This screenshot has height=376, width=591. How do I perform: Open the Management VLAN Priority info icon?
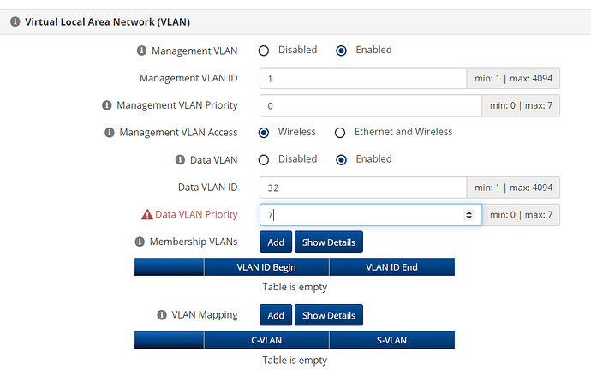[x=107, y=105]
